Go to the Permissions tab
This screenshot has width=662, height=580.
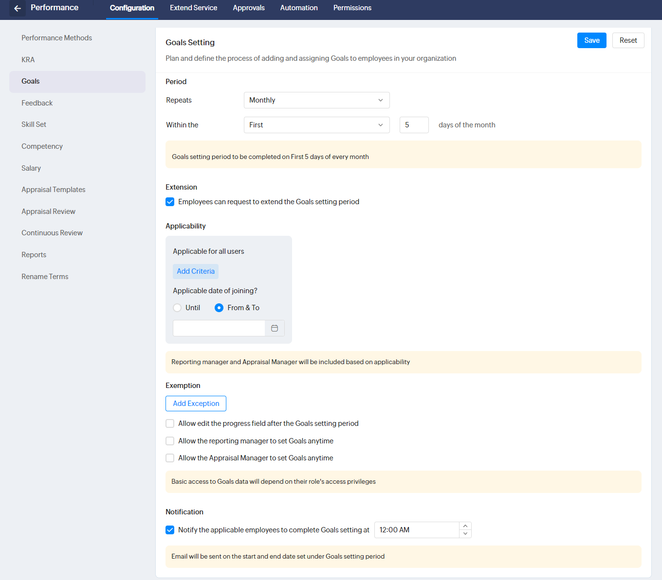(x=352, y=8)
